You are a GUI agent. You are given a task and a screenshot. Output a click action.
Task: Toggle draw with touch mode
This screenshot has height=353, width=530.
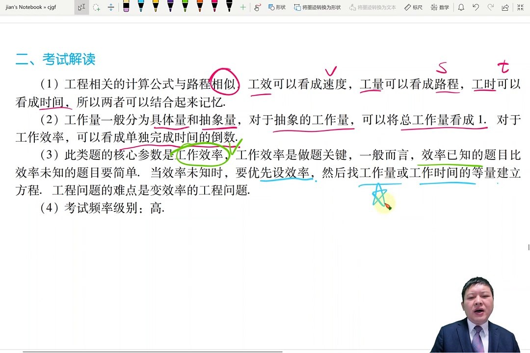pyautogui.click(x=258, y=7)
